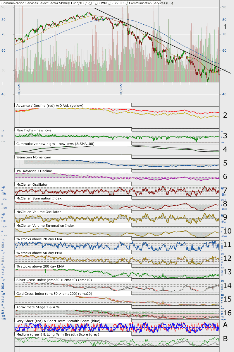Click the '% stocks above 200 day EMA' title
234x352 pixels.
coord(40,266)
